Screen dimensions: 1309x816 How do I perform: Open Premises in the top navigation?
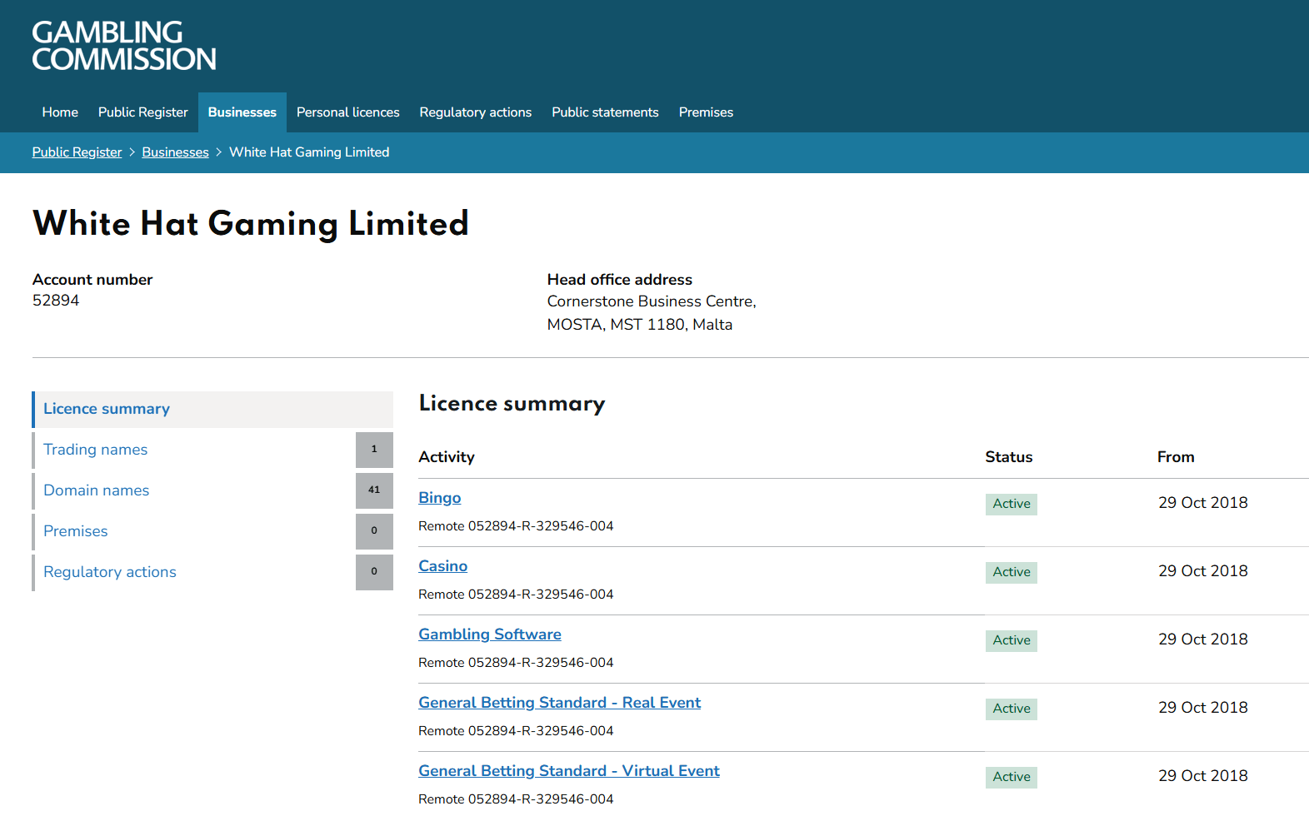click(x=706, y=112)
